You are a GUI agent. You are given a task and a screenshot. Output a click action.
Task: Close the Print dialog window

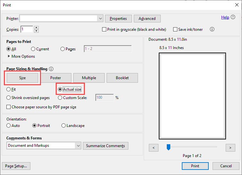237,5
